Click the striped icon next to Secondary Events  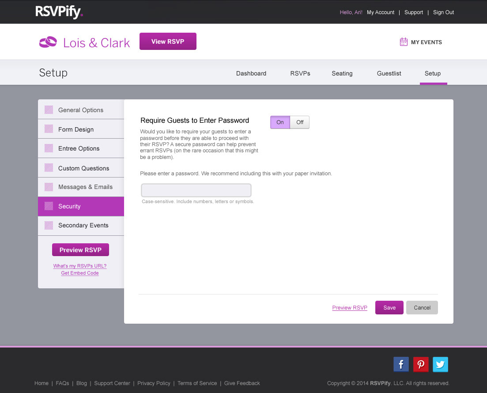click(x=49, y=225)
